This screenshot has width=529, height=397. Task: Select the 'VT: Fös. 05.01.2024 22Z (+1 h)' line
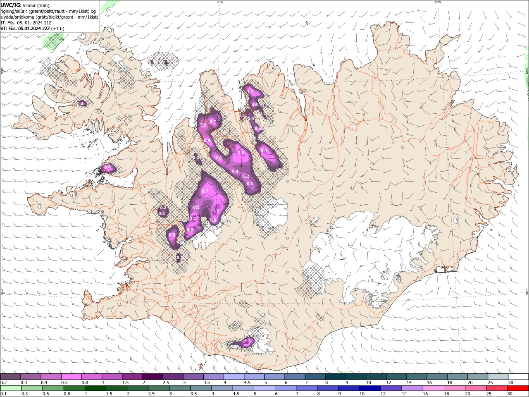[32, 29]
